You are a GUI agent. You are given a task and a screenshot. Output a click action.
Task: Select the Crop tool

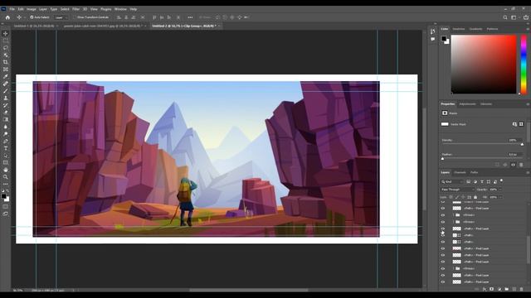click(x=6, y=62)
